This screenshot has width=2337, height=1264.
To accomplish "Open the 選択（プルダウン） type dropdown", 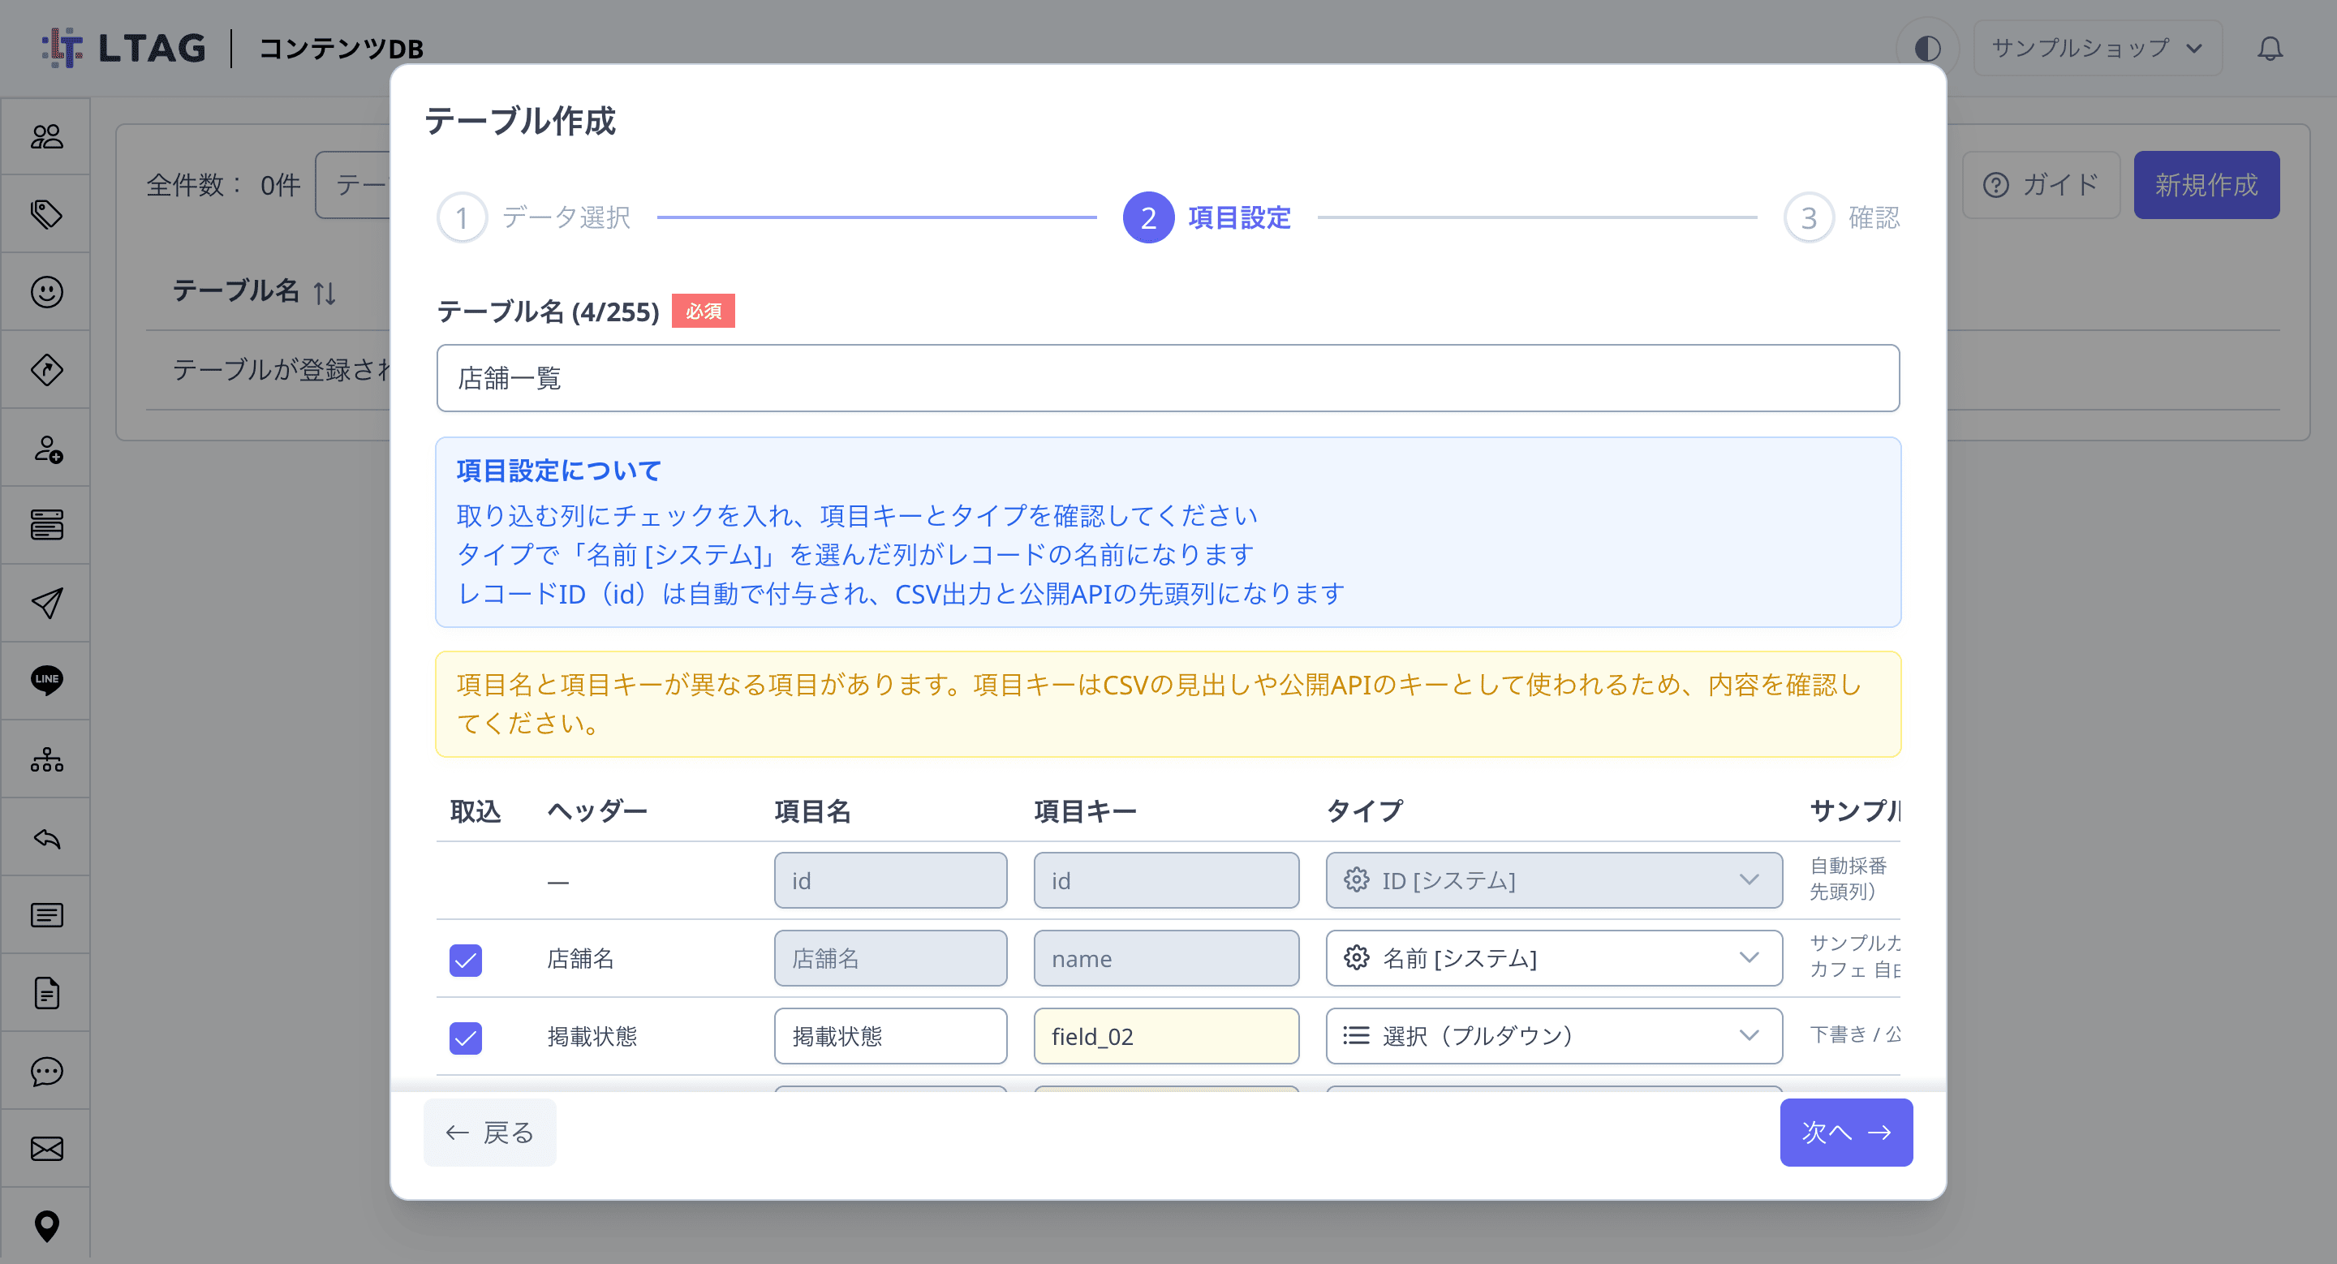I will pyautogui.click(x=1553, y=1036).
